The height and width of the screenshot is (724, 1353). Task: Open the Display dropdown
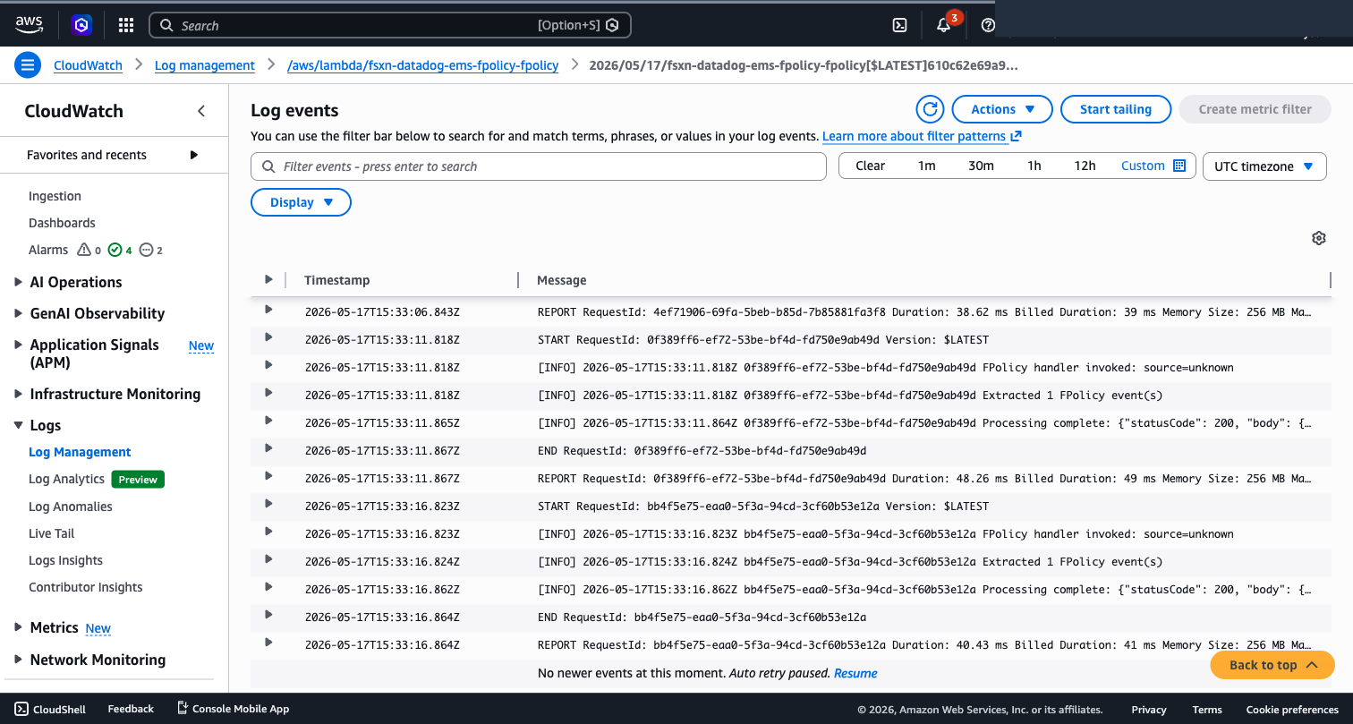301,202
